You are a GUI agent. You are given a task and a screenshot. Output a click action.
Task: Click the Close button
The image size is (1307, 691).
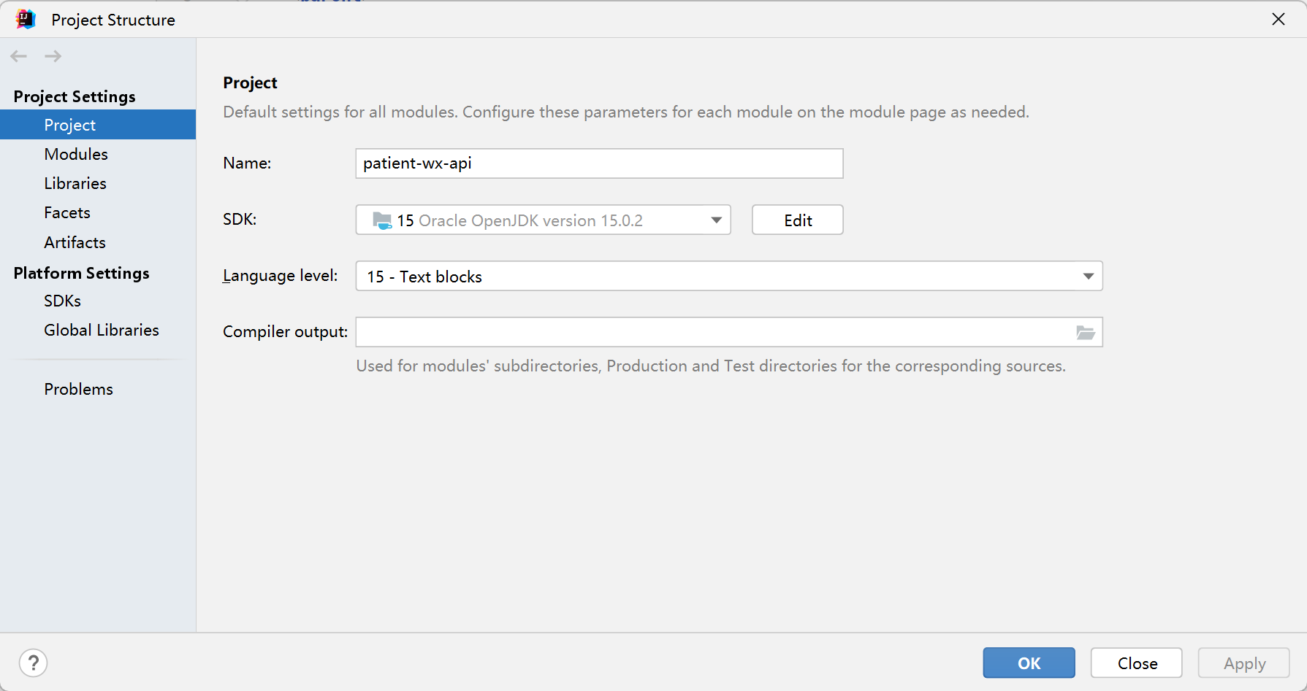pos(1136,663)
